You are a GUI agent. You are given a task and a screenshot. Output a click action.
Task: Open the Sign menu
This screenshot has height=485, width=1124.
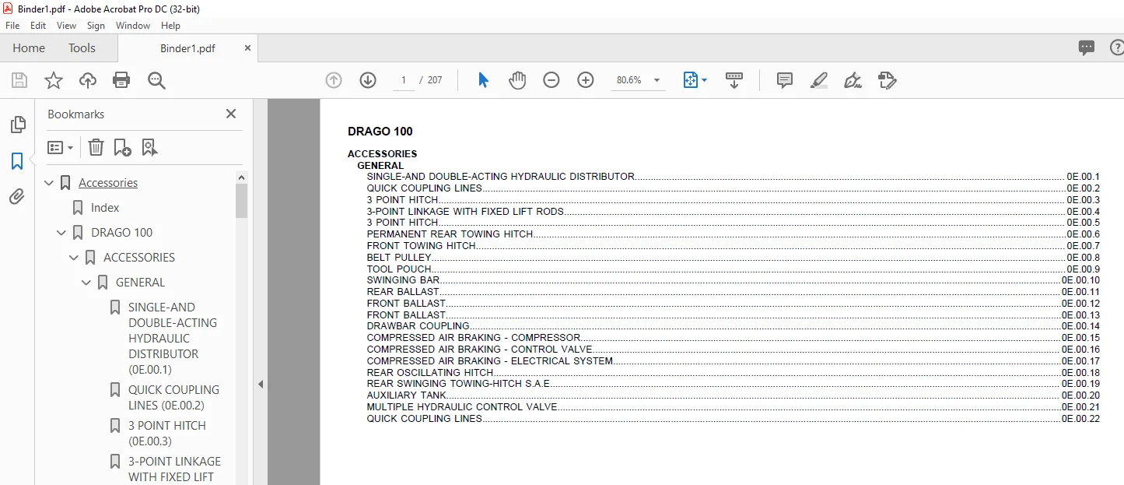(96, 26)
